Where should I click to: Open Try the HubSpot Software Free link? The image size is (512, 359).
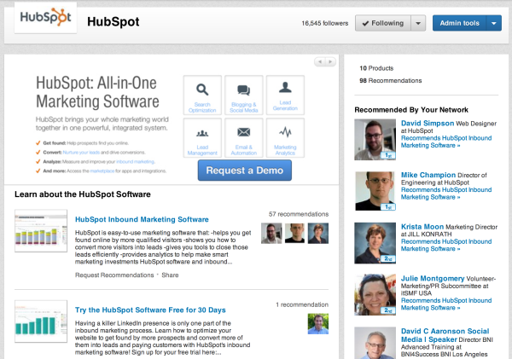point(150,310)
